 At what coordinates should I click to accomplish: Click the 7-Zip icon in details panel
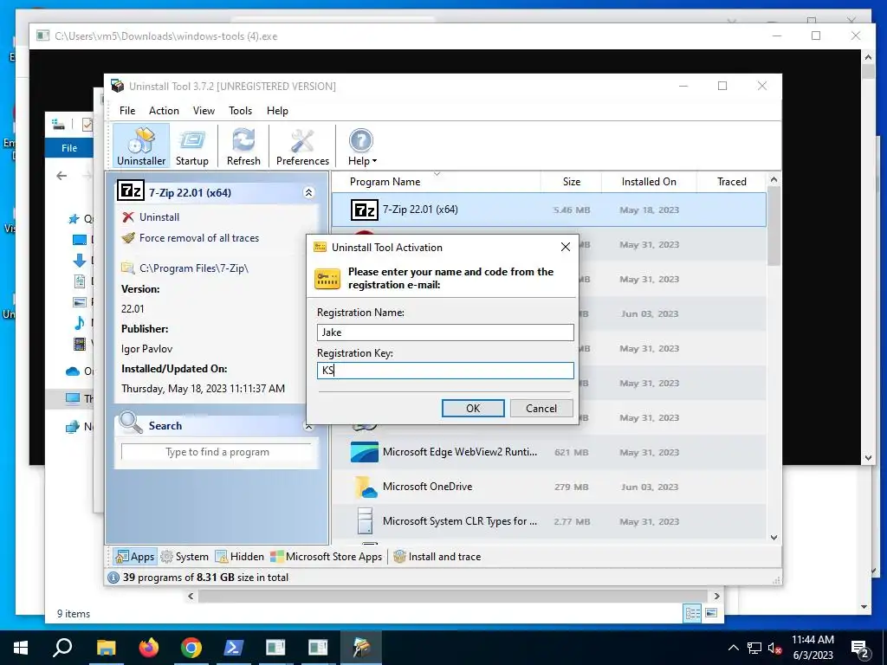(x=131, y=191)
